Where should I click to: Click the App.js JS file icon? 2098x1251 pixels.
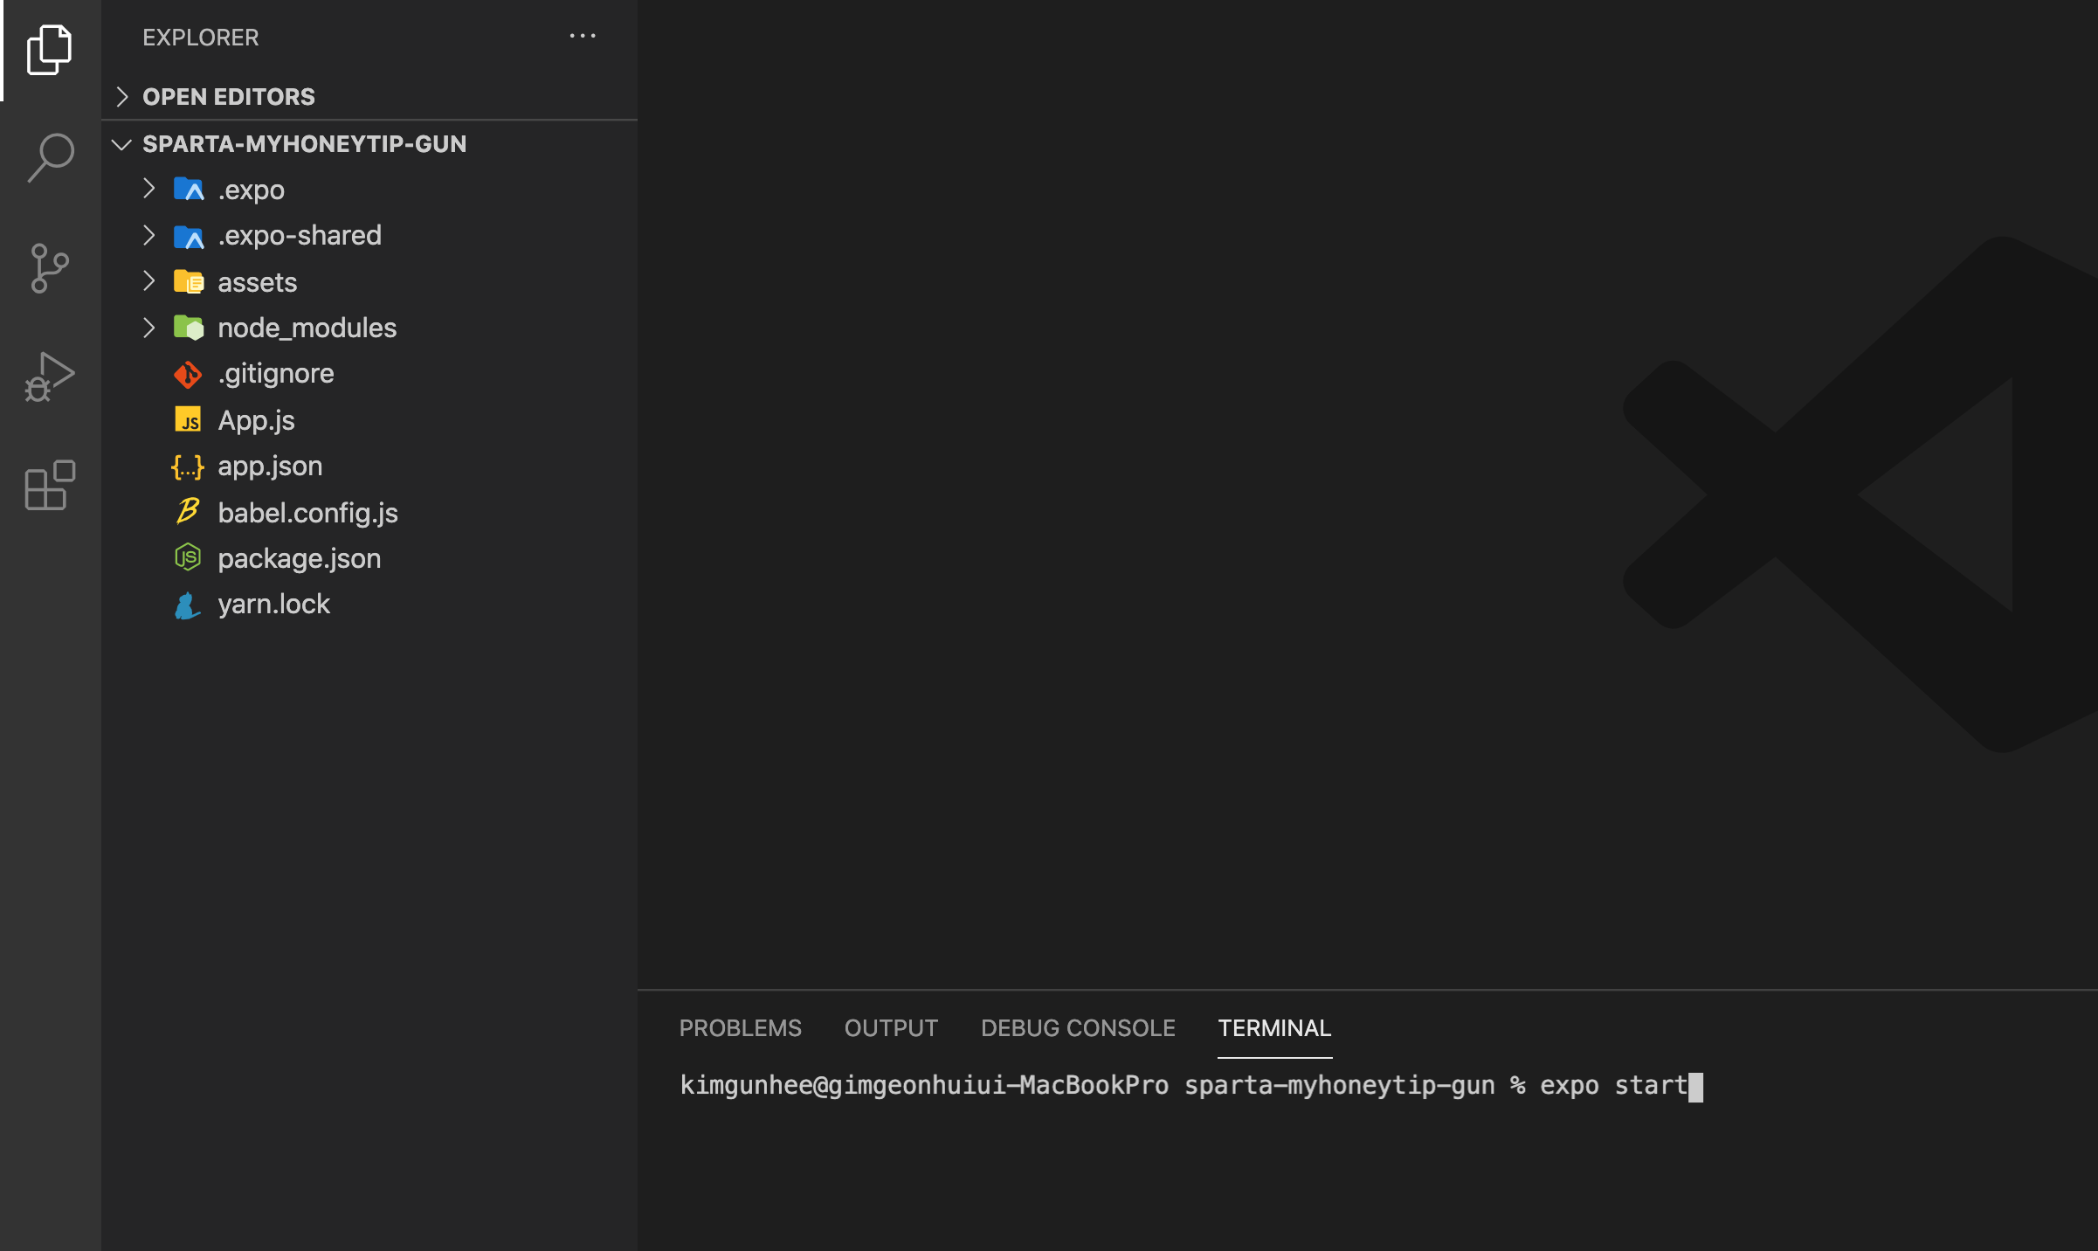(x=188, y=420)
